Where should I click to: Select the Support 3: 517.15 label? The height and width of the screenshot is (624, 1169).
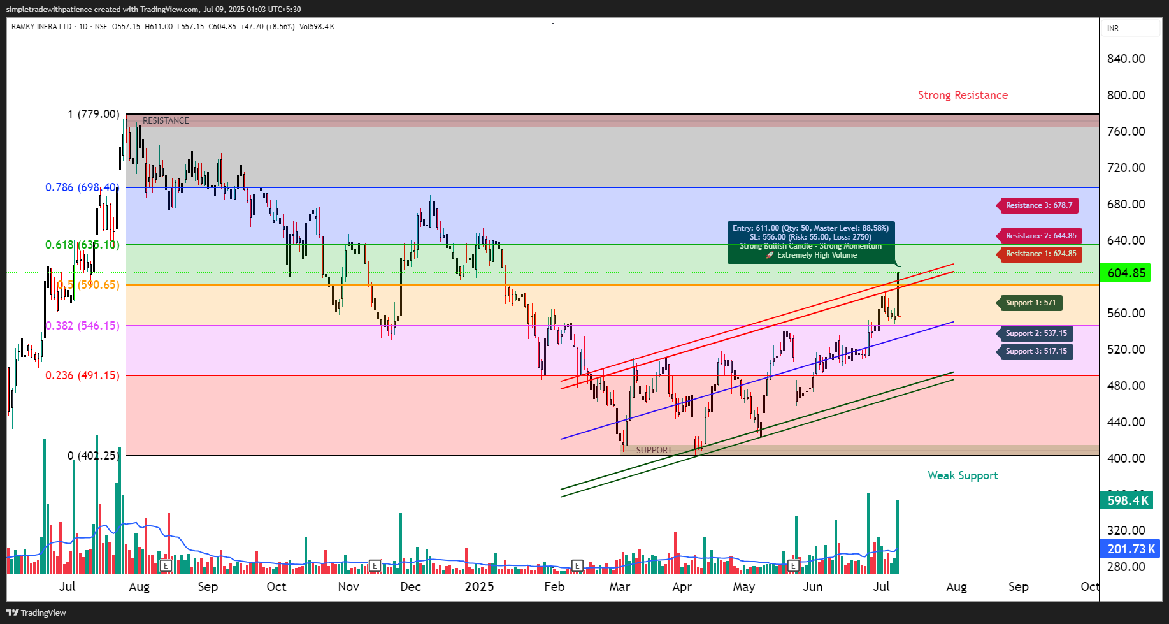click(1035, 351)
